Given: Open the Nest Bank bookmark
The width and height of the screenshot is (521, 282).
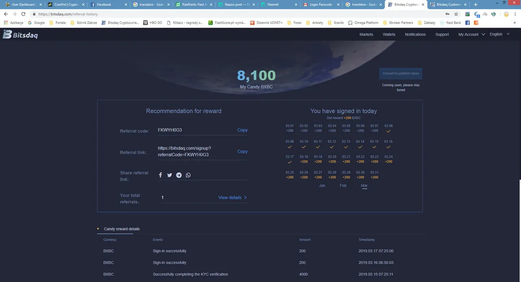Looking at the screenshot, I should [450, 23].
